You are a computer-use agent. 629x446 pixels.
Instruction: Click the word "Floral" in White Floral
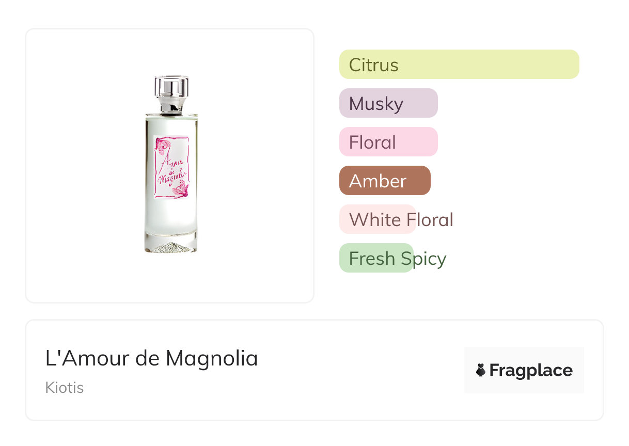point(429,220)
